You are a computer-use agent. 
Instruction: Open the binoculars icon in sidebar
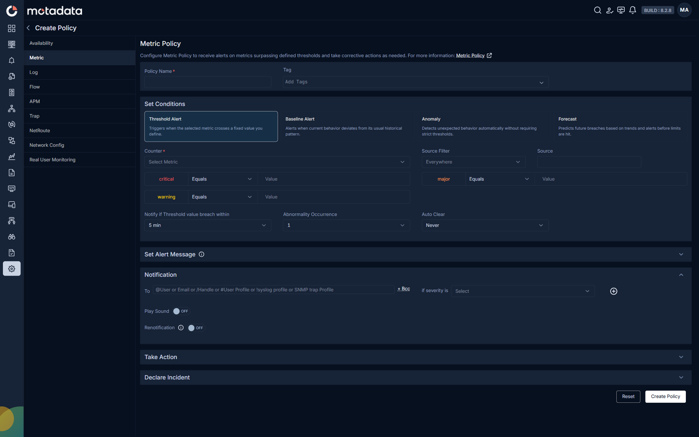[x=12, y=237]
